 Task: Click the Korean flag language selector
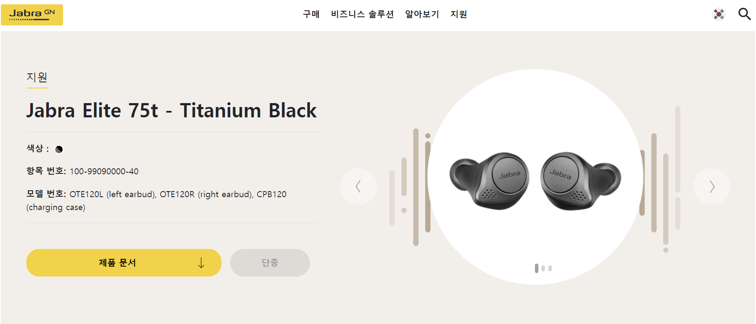tap(718, 14)
